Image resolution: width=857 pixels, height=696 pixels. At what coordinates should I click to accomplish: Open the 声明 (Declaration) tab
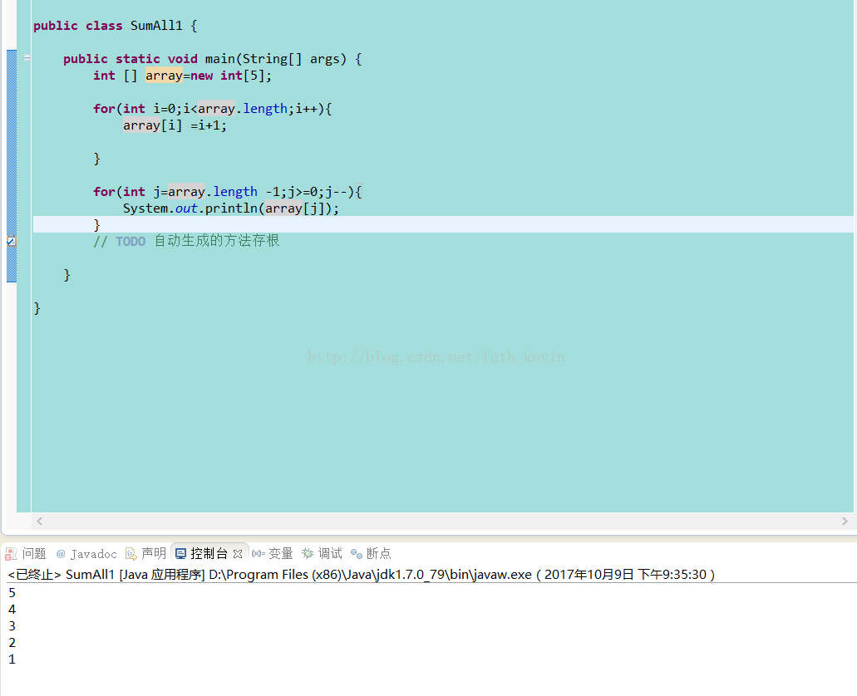click(x=145, y=553)
